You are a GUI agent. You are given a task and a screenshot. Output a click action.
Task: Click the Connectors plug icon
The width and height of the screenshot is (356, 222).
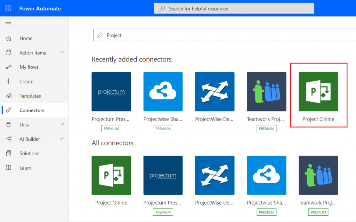9,110
